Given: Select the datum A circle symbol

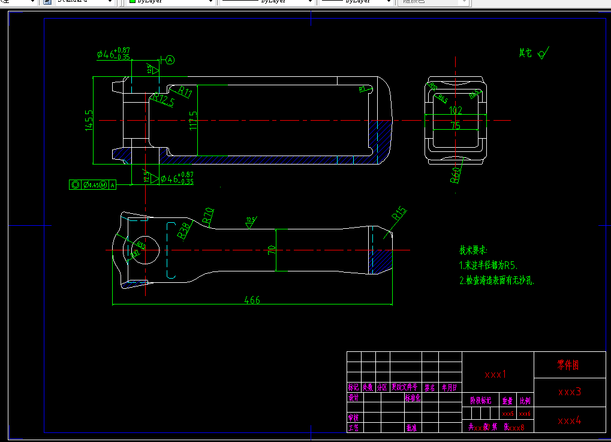Looking at the screenshot, I should tap(170, 60).
